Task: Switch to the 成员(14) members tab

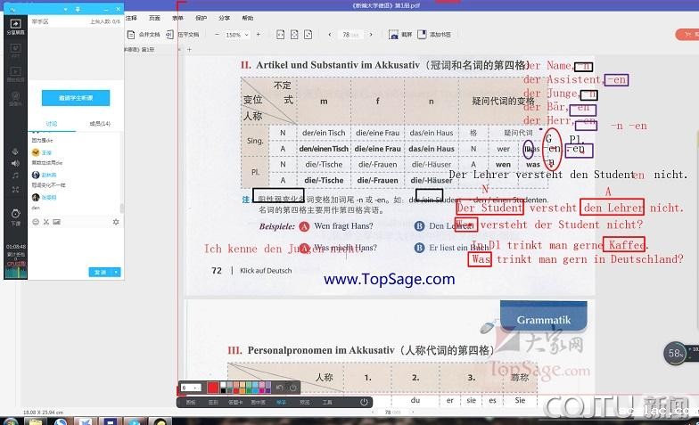Action: point(100,123)
